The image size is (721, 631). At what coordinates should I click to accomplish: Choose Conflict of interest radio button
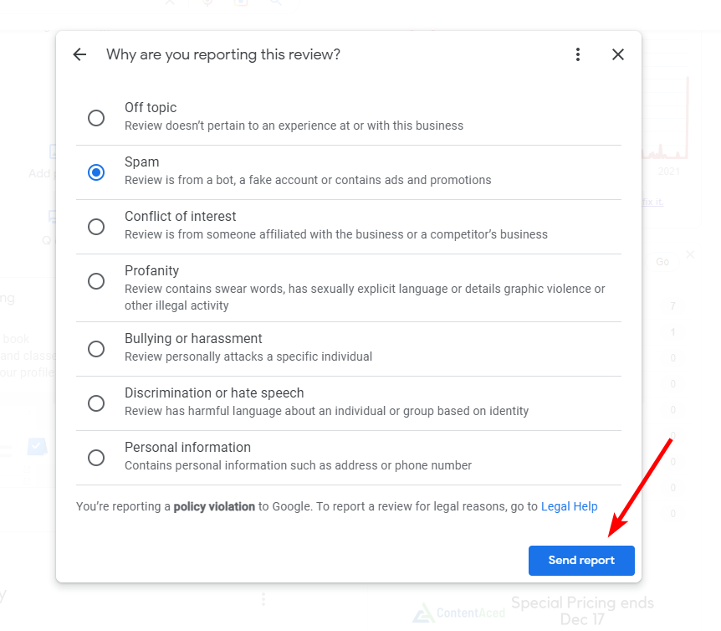[96, 226]
